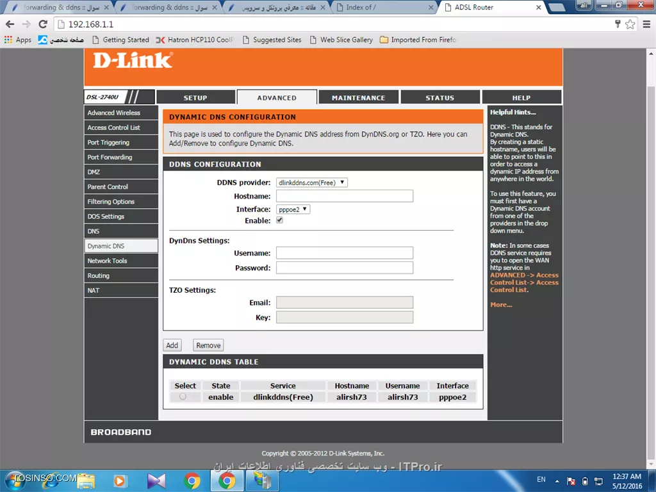656x492 pixels.
Task: Open Filtering Options sidebar item
Action: pos(121,201)
